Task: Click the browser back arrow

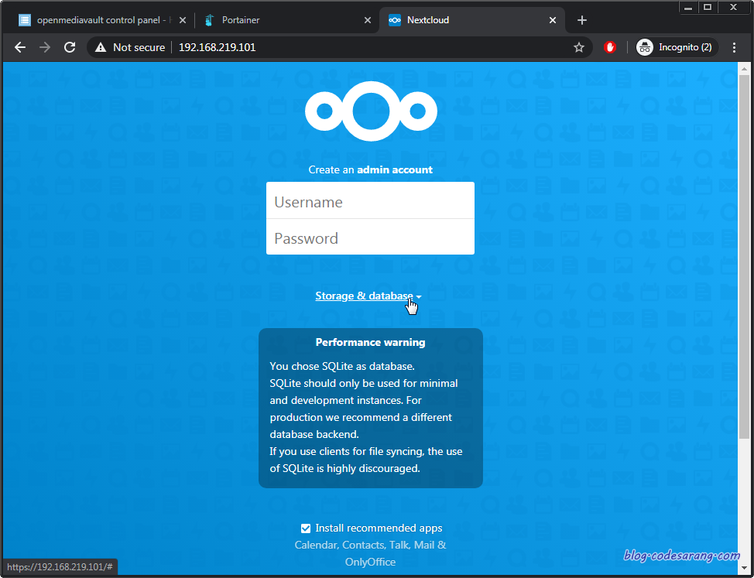Action: point(19,47)
